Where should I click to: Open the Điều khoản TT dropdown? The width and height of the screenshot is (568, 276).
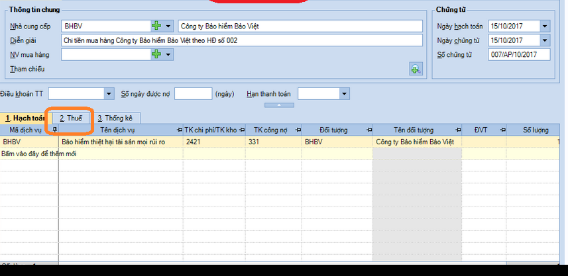point(109,94)
